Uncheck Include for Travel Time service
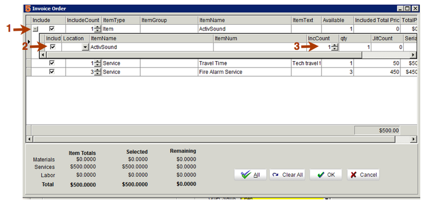 (52, 63)
